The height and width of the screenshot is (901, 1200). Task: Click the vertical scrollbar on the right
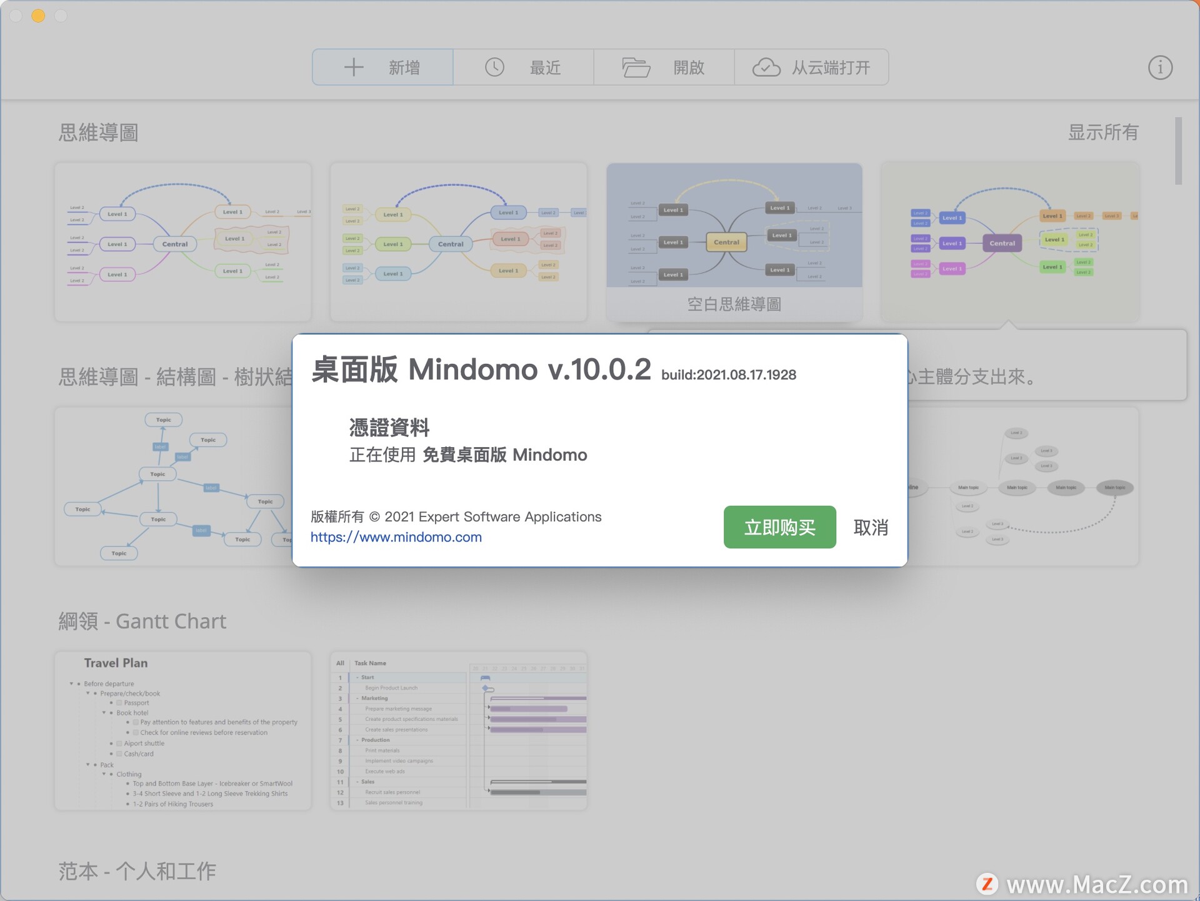1178,151
